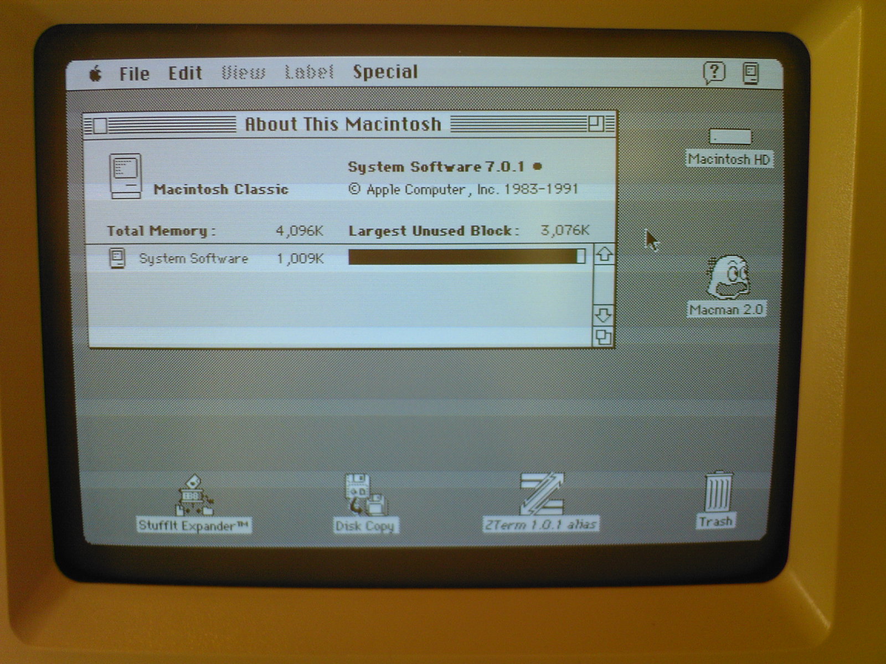
Task: Click the "1,009K" memory size value
Action: [300, 258]
